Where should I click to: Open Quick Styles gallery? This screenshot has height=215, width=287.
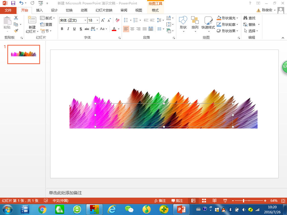click(x=208, y=20)
